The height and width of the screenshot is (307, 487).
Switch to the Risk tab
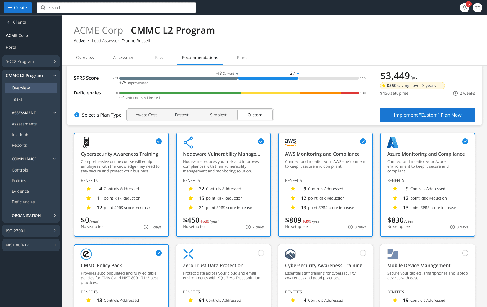[x=159, y=58]
